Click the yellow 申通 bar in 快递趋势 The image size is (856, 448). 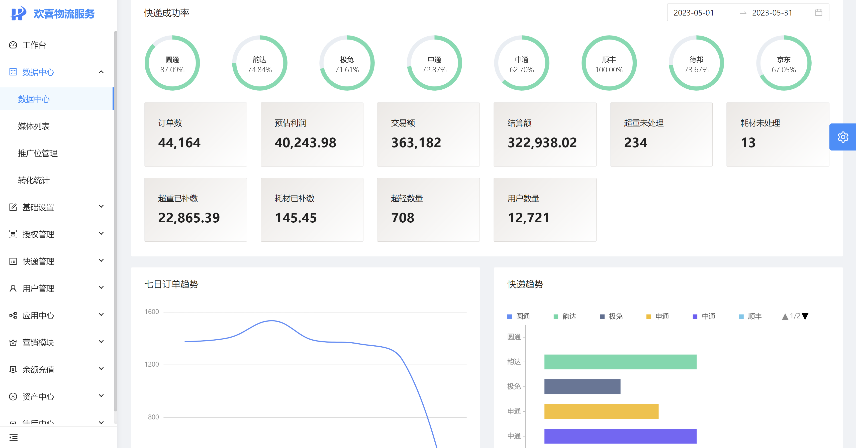602,411
